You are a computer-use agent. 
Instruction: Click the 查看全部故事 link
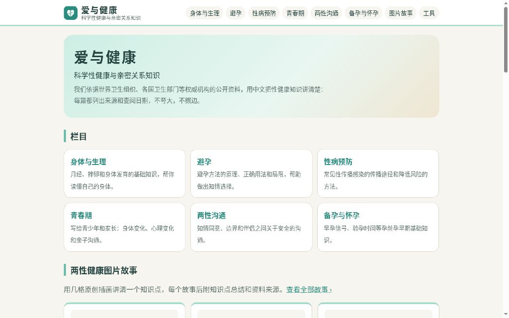309,290
